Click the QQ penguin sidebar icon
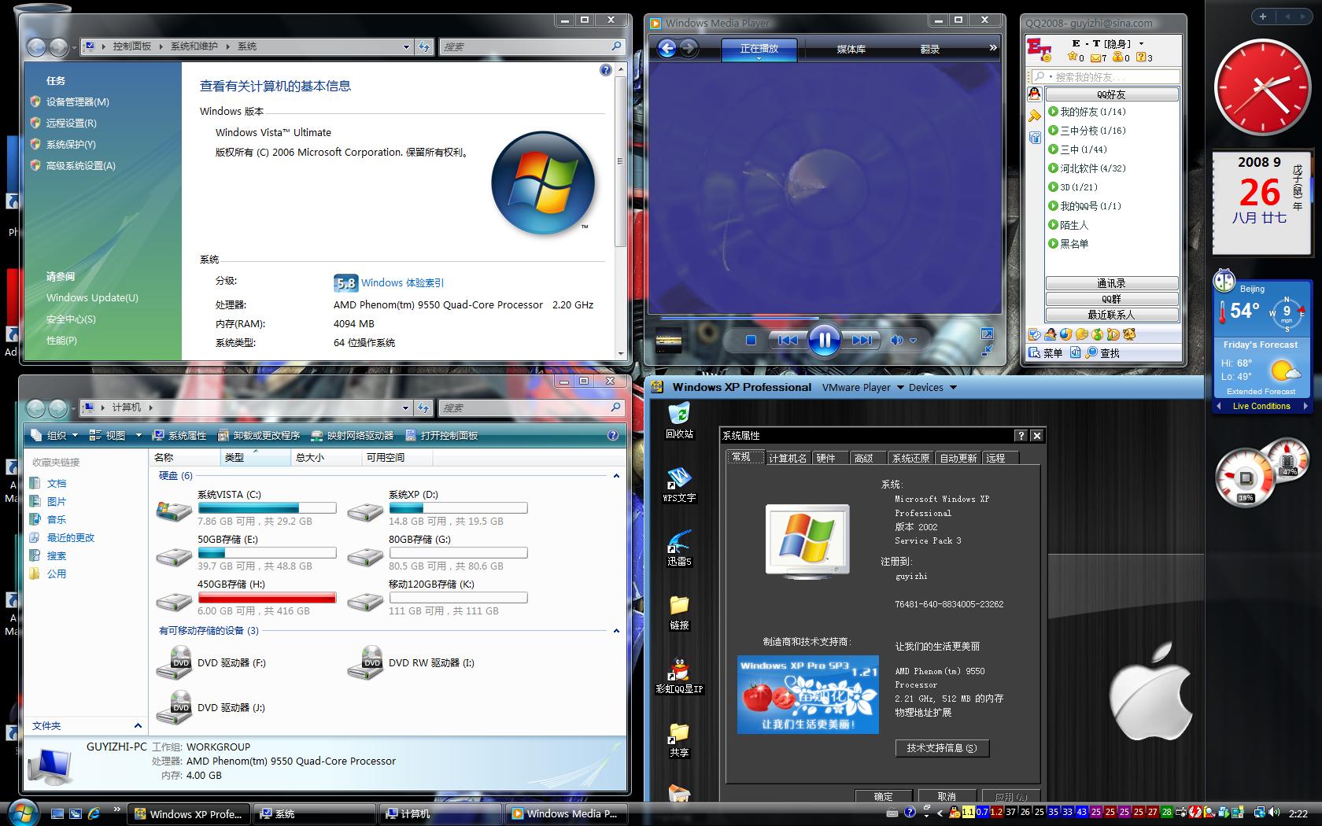Screen dimensions: 1322x826 click(x=1035, y=94)
